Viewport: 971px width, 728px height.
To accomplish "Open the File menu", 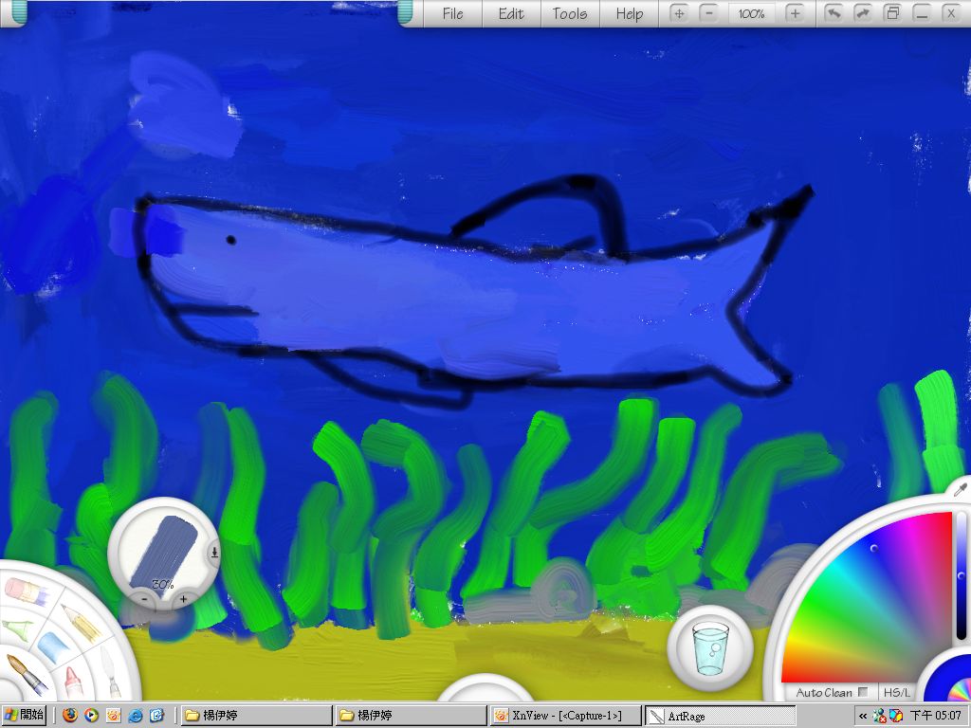I will 453,13.
